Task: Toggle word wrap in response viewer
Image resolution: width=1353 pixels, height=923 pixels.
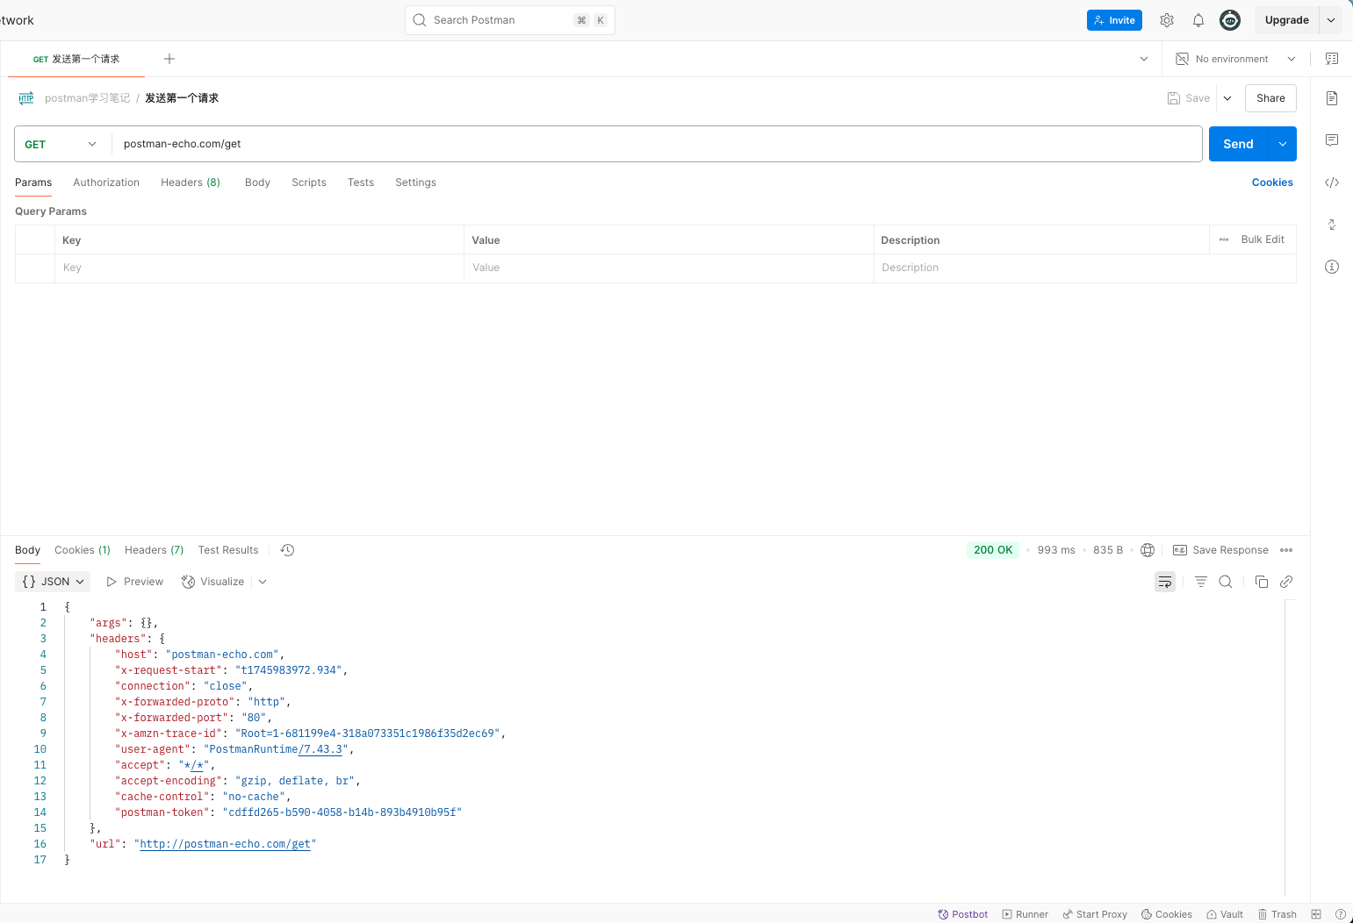Action: pyautogui.click(x=1164, y=582)
